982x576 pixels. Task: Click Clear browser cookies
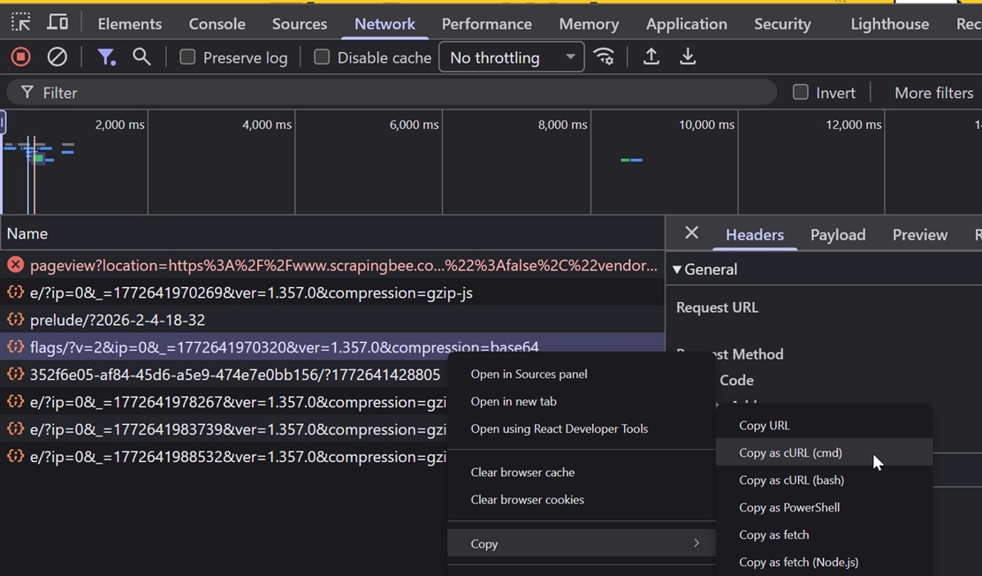pyautogui.click(x=528, y=499)
